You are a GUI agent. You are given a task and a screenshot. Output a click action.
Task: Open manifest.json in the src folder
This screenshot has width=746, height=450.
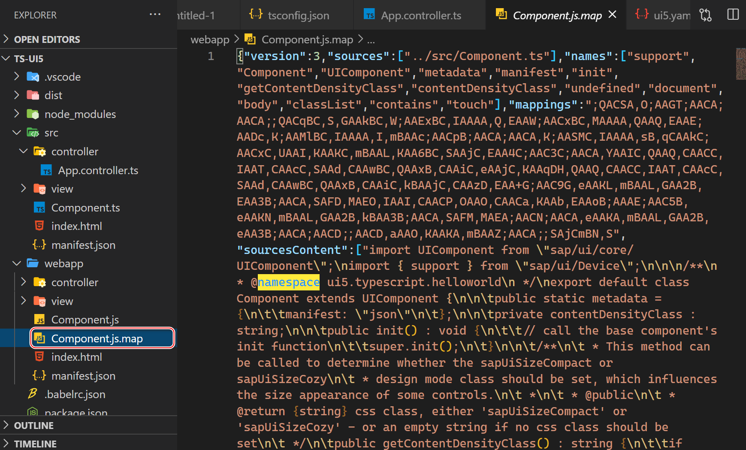[88, 245]
